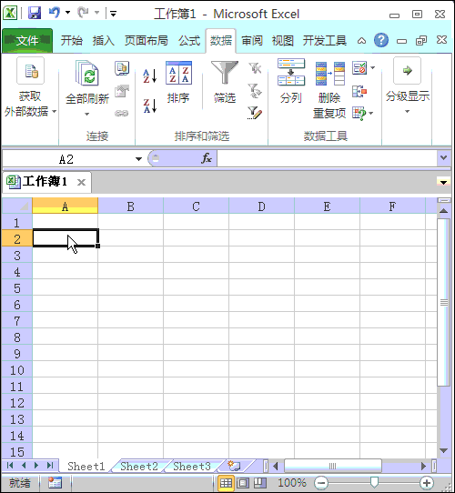
Task: Click the zoom in plus button
Action: [427, 483]
